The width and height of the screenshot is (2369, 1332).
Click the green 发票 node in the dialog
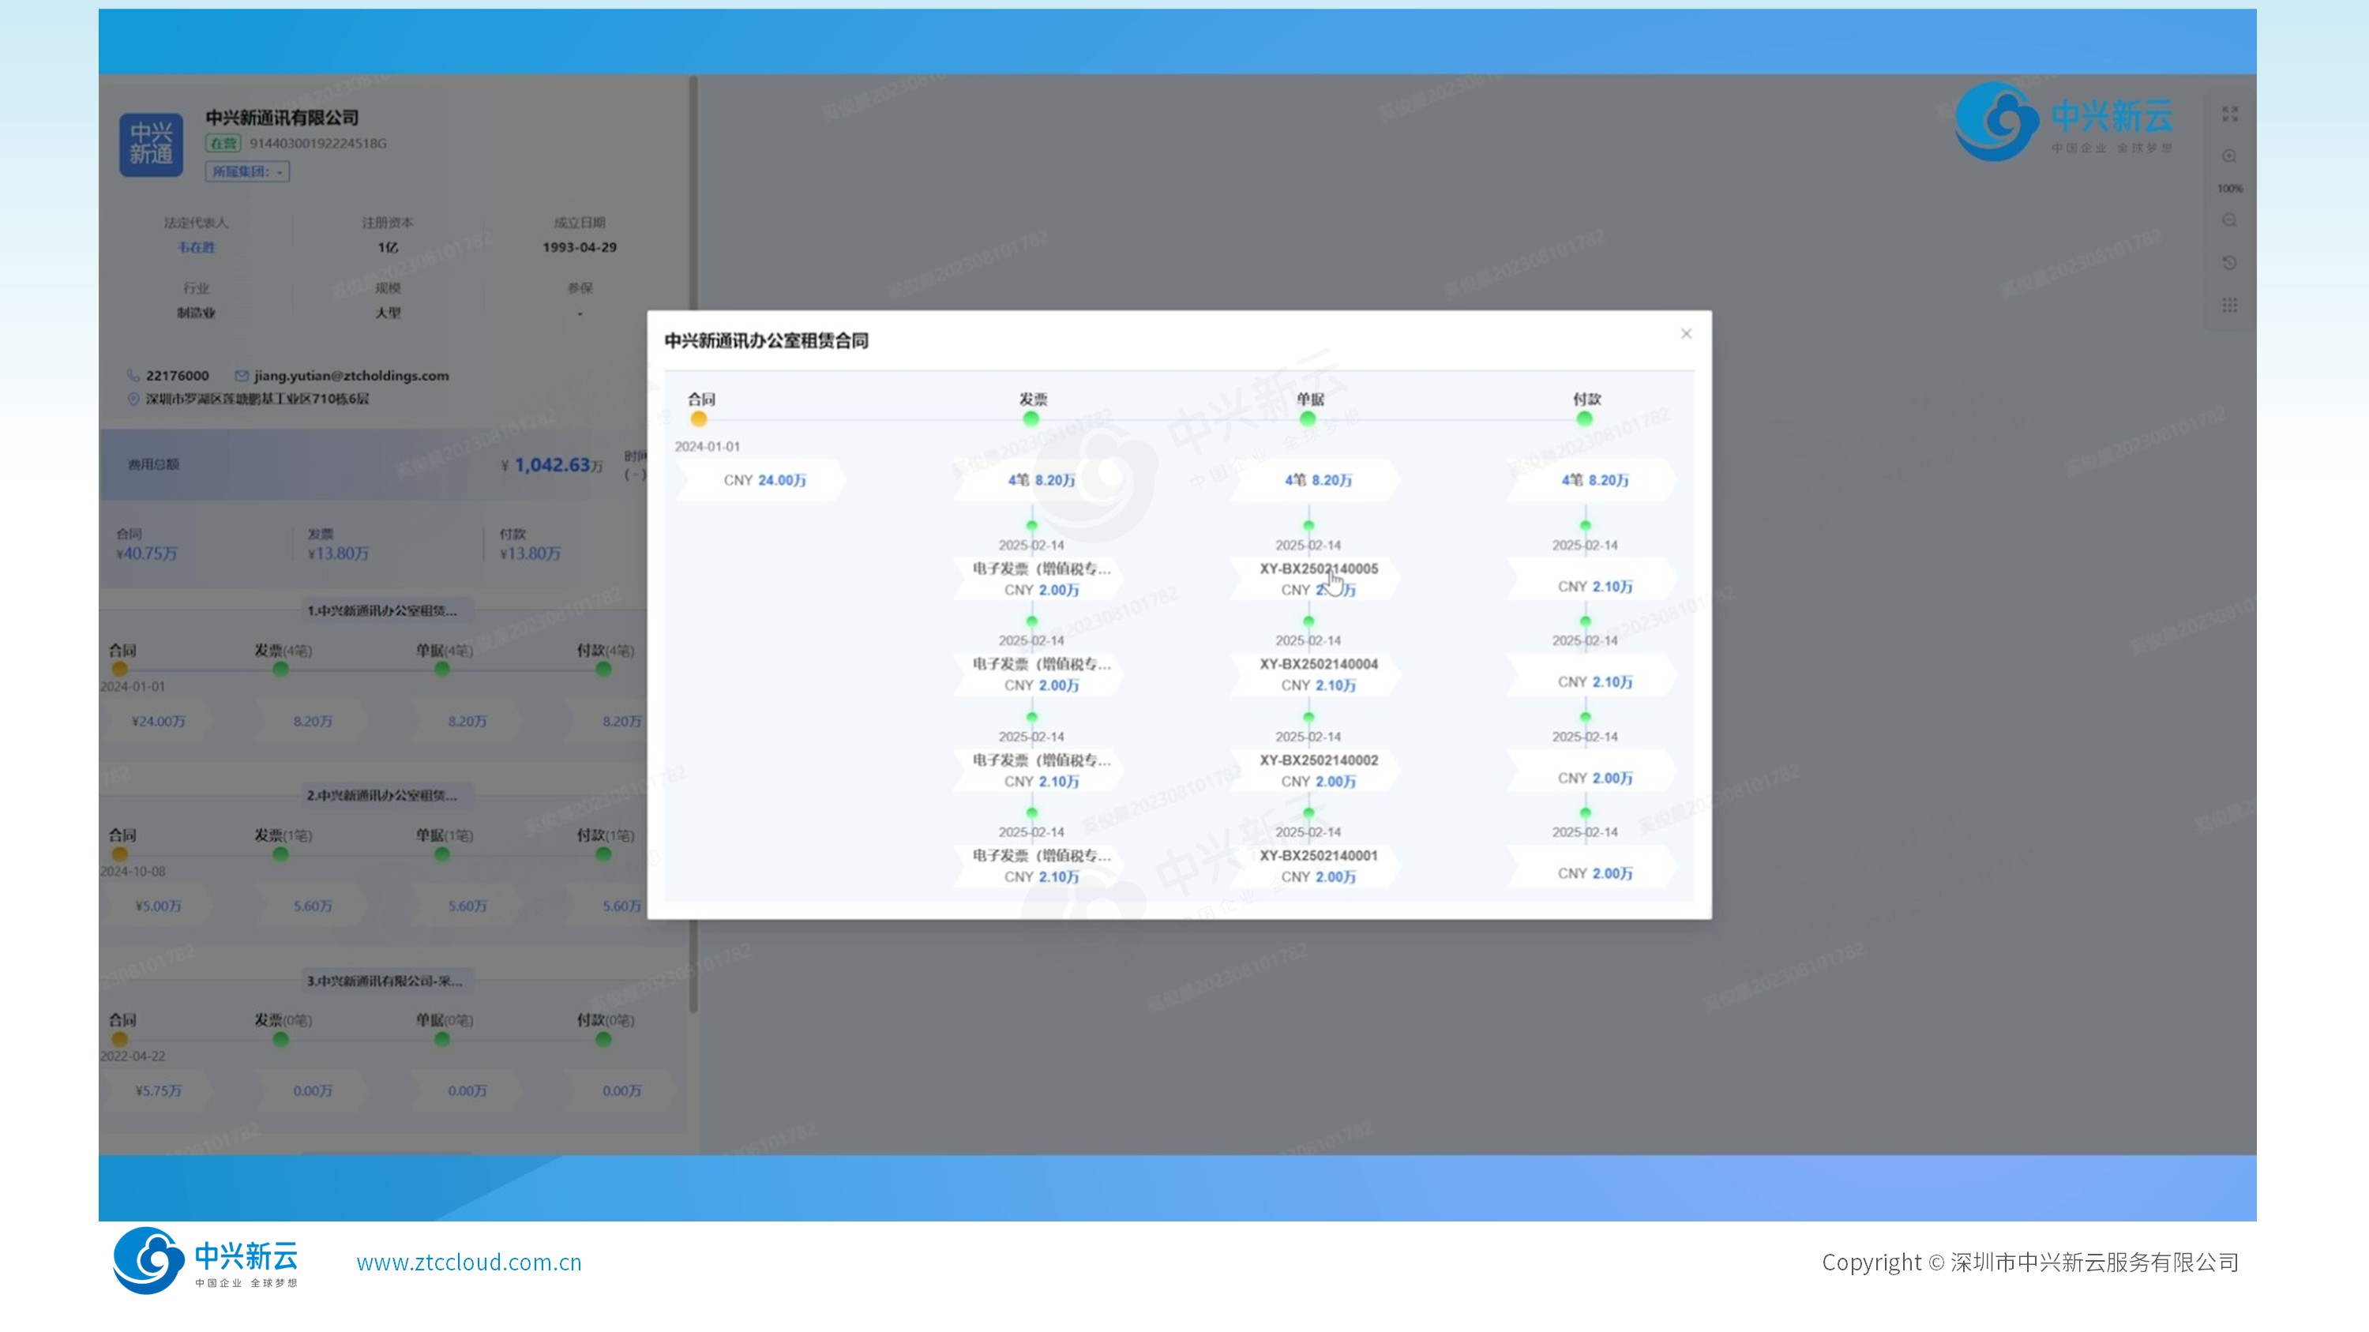click(1031, 419)
